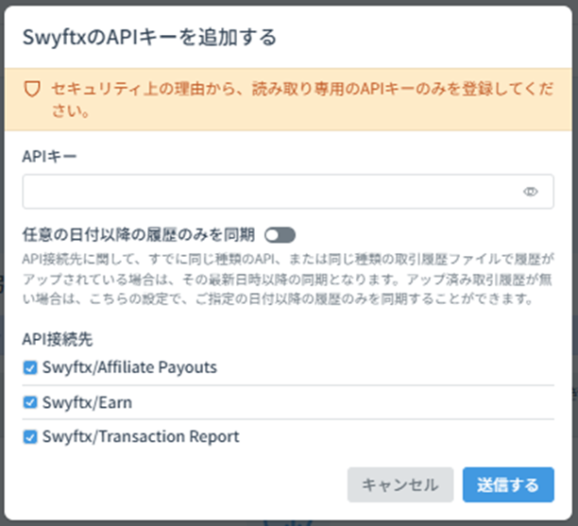Screen dimensions: 578x526
Task: Select the Swyftx/Affiliate Payouts label text
Action: [129, 367]
